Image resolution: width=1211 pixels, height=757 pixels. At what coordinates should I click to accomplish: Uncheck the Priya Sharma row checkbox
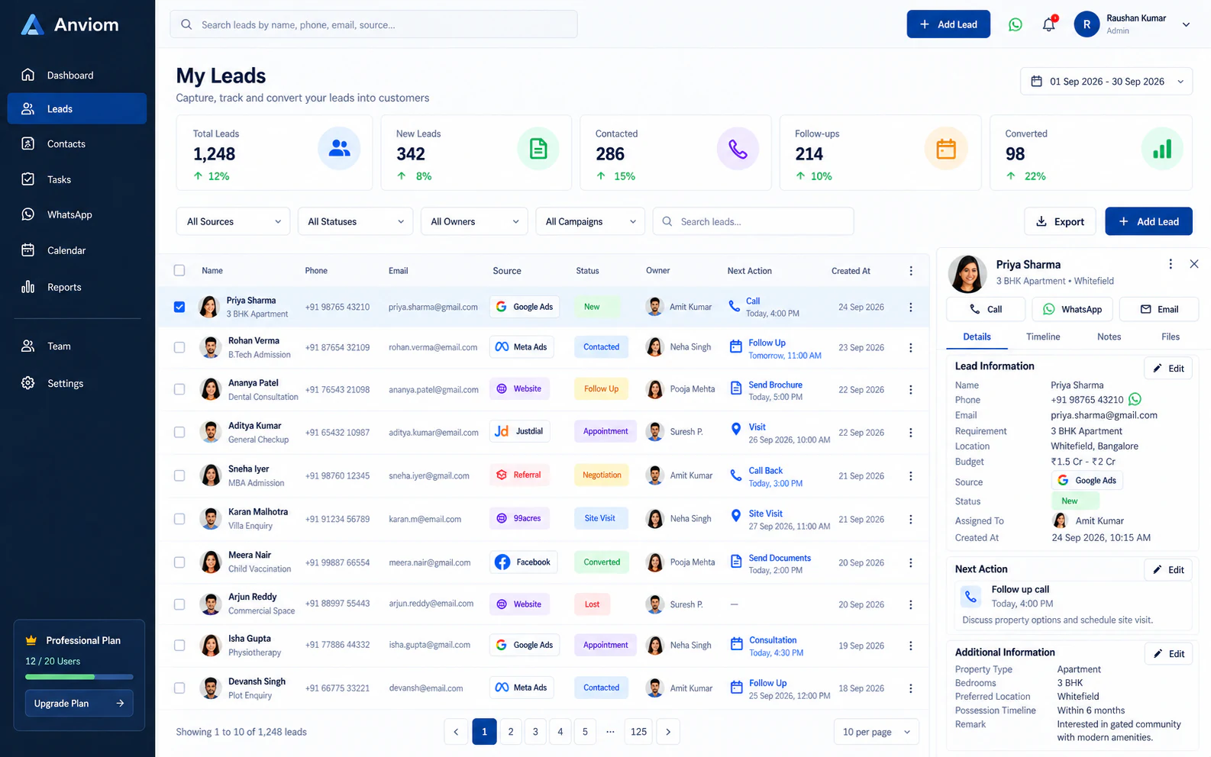click(x=179, y=307)
